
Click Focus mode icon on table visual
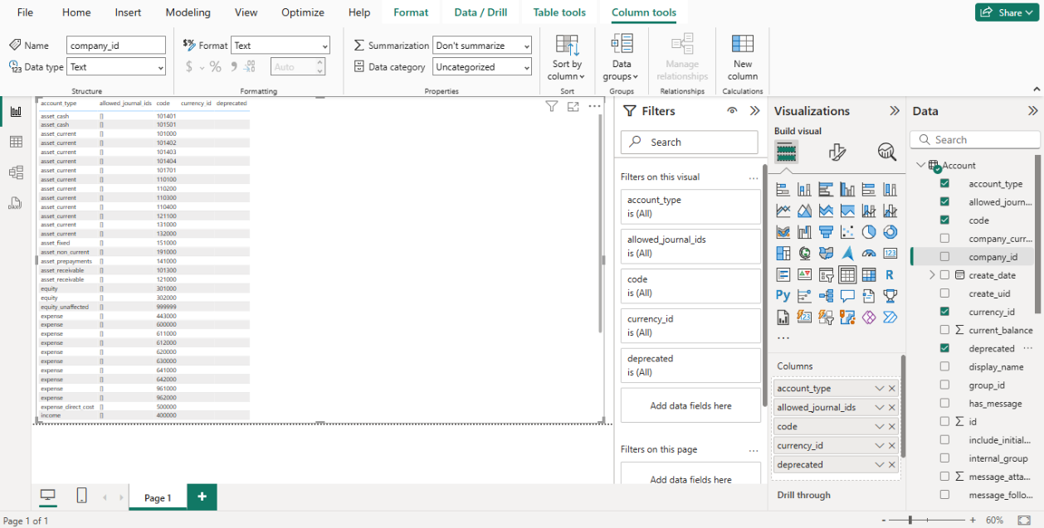pyautogui.click(x=573, y=106)
